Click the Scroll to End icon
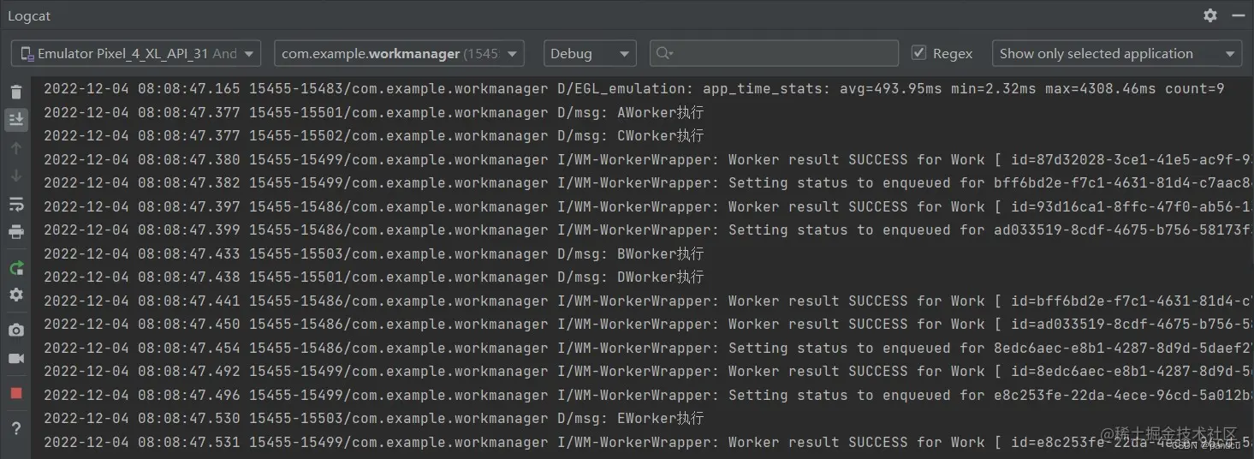 pyautogui.click(x=15, y=120)
